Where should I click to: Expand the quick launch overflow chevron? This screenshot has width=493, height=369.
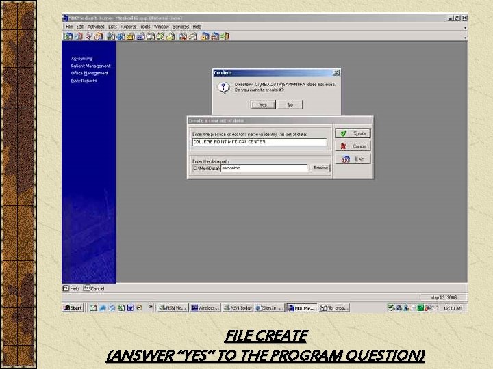151,307
